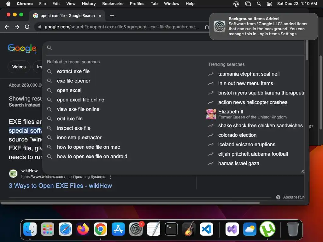Select suggestion 'extract exe file'
Viewport: 323px width, 242px height.
pos(73,72)
